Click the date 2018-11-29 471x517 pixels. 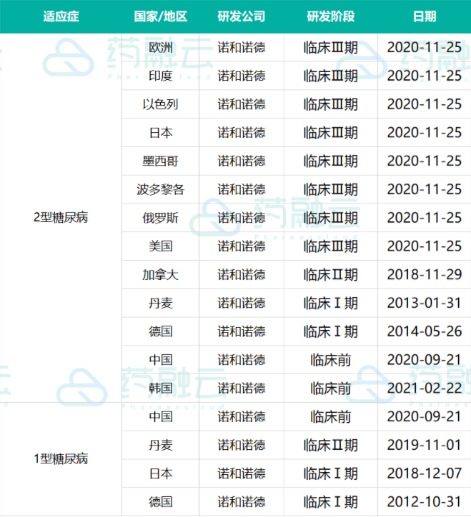click(424, 274)
